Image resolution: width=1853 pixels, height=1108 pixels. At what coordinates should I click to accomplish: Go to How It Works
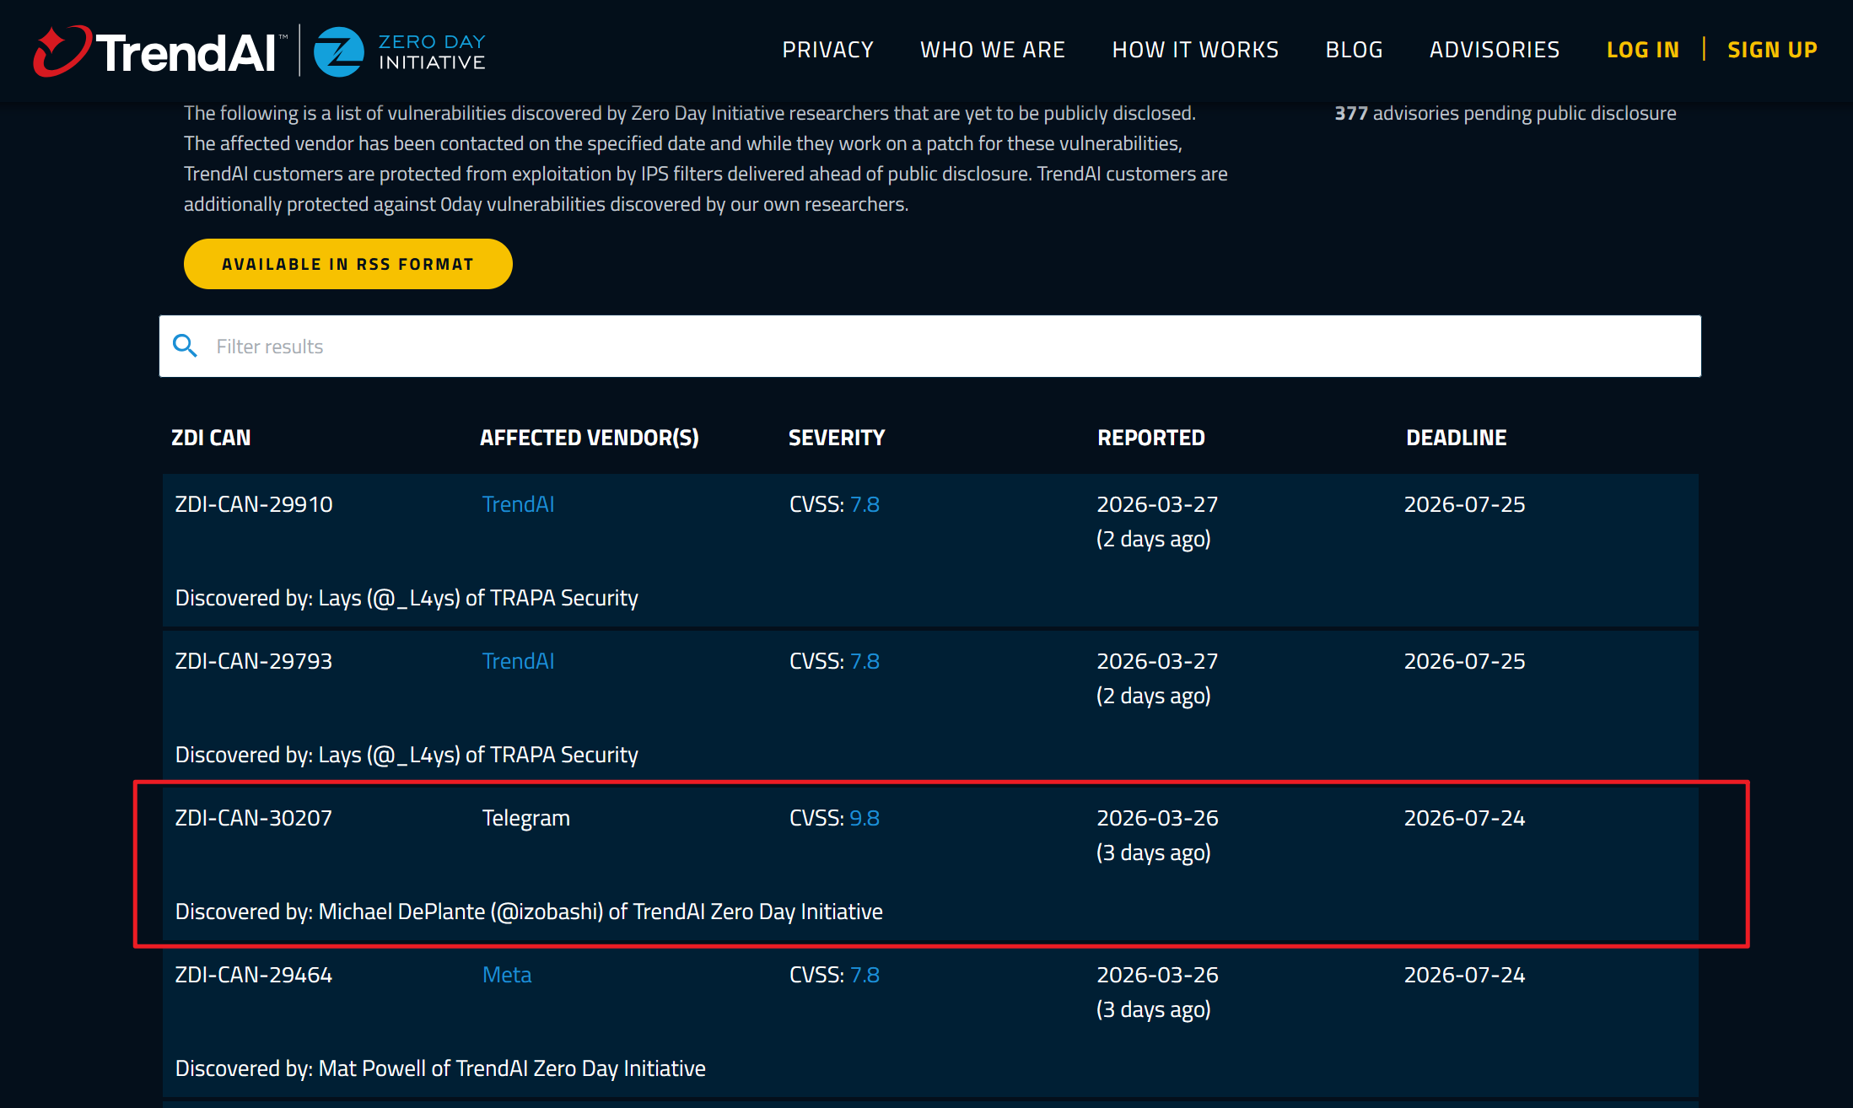[1194, 50]
